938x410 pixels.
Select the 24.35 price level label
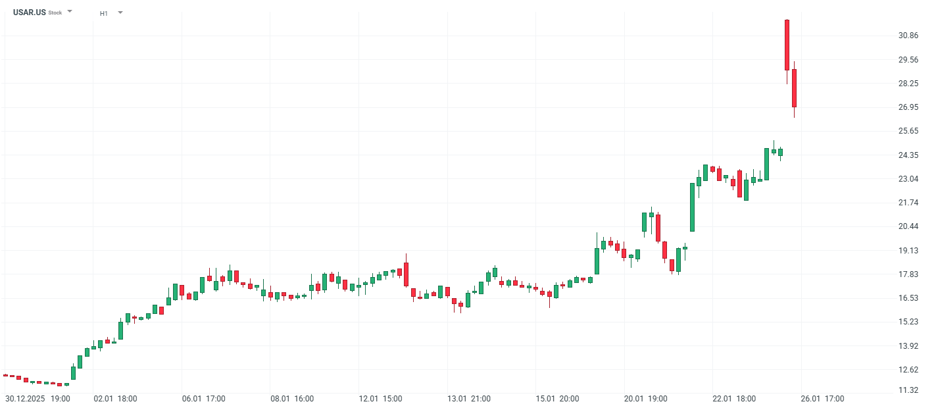908,155
